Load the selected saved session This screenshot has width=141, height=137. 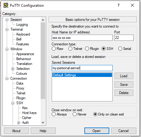click(x=124, y=76)
